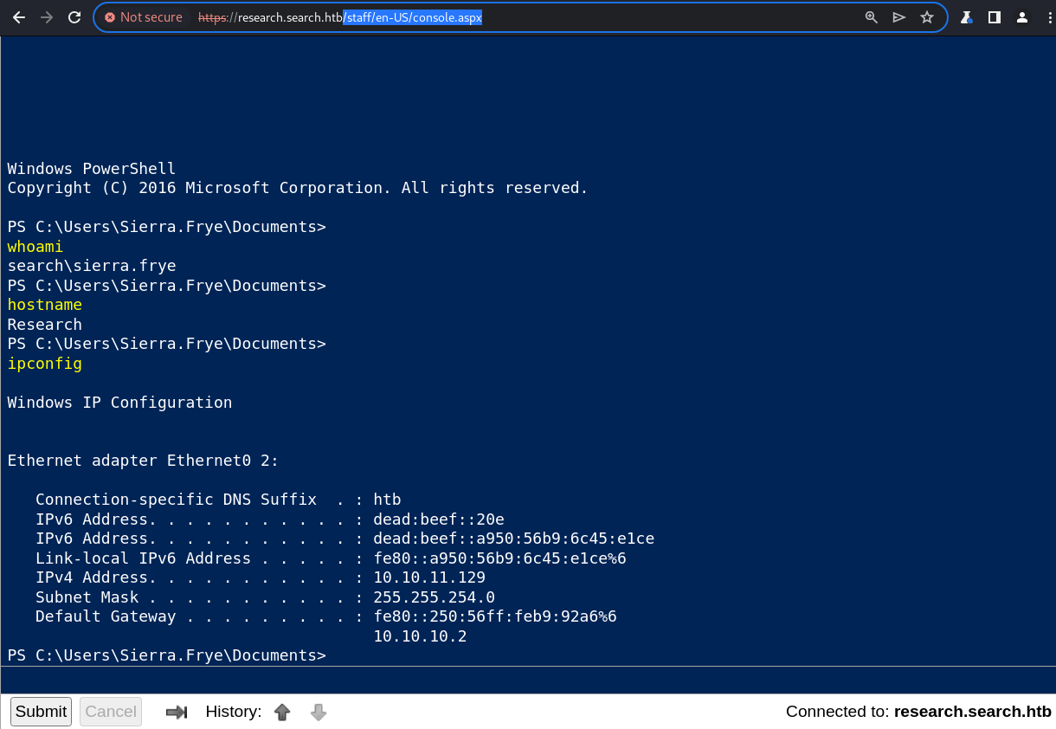Select the 'History:' label

tap(234, 712)
